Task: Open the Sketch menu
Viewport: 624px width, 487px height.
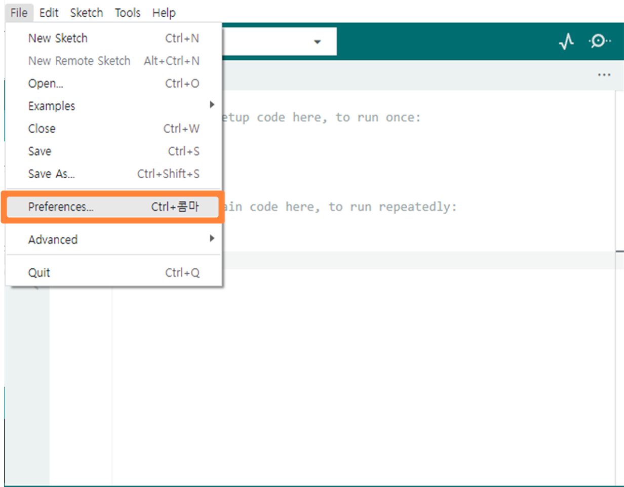Action: click(87, 13)
